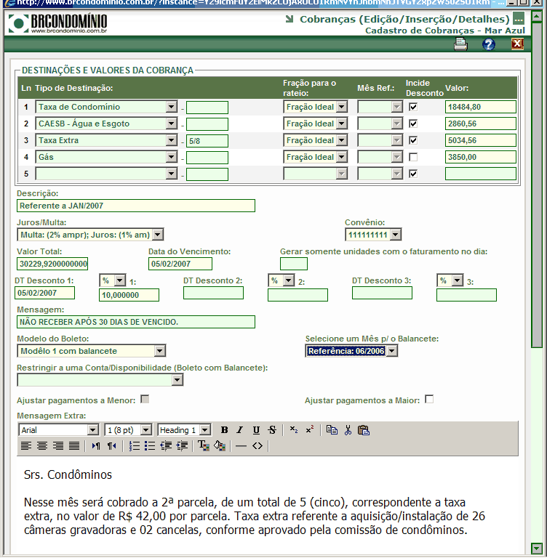The width and height of the screenshot is (547, 558).
Task: Click the printer icon in green toolbar
Action: pos(460,44)
